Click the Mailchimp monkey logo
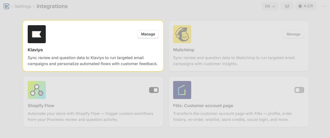Image resolution: width=330 pixels, height=138 pixels. (x=182, y=34)
